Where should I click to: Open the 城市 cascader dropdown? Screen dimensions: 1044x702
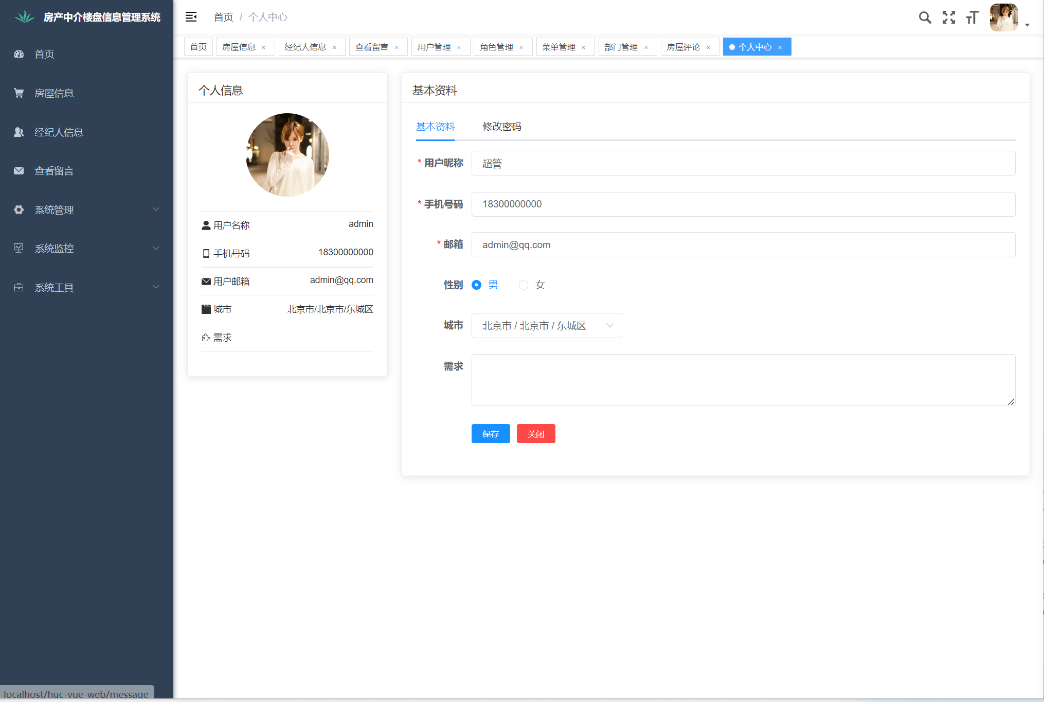[546, 326]
